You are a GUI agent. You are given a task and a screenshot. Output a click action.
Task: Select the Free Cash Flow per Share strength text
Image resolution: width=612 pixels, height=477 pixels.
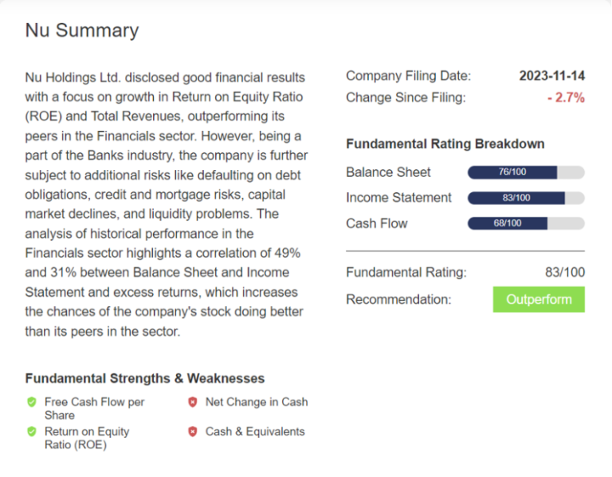tap(94, 408)
